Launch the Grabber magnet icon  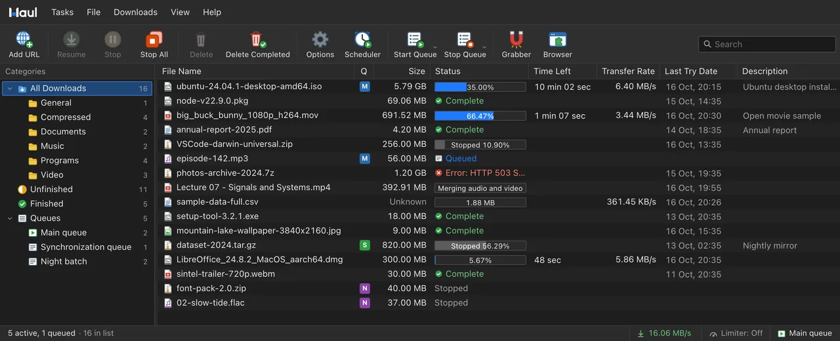coord(516,40)
